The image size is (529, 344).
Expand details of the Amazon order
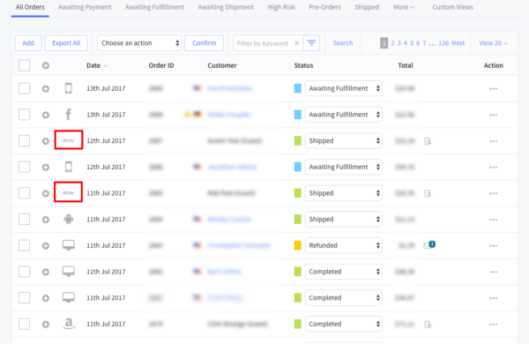point(46,325)
